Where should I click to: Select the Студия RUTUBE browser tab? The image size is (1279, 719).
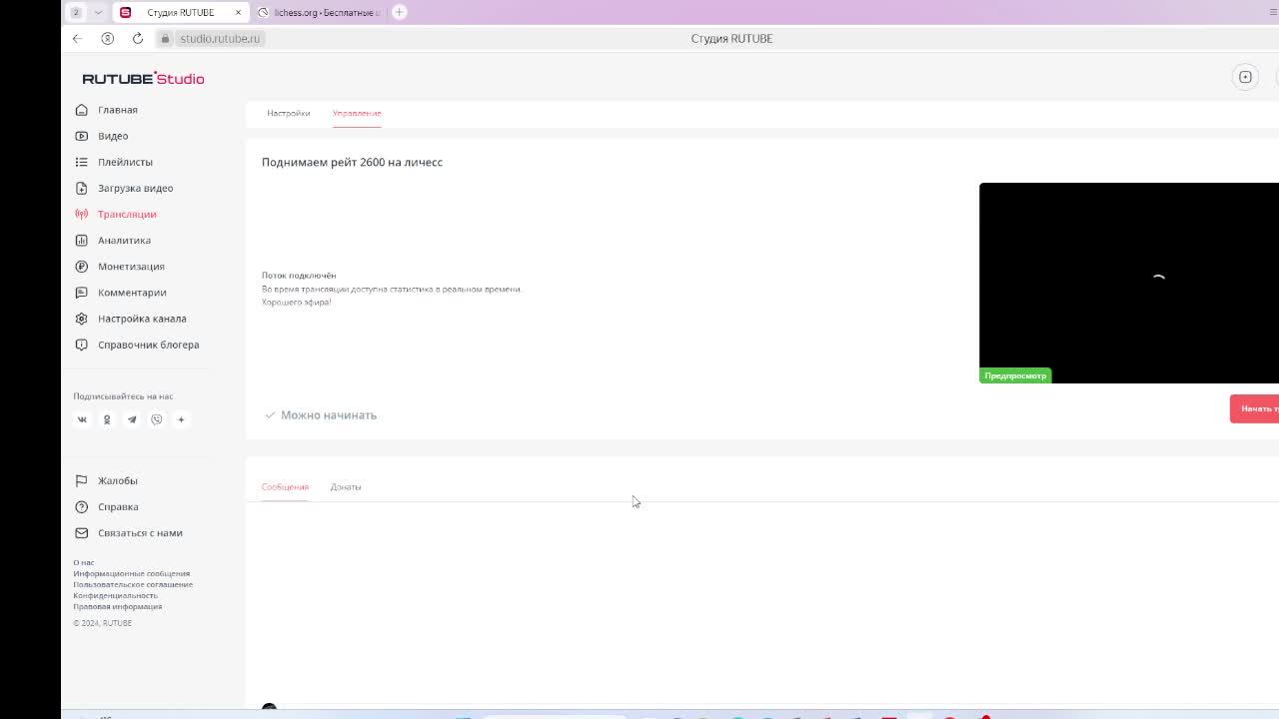[180, 12]
